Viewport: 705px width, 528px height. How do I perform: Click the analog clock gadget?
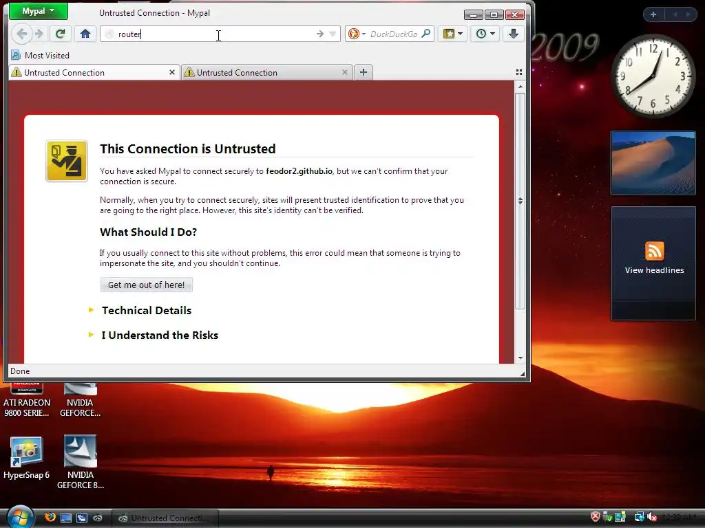point(653,76)
